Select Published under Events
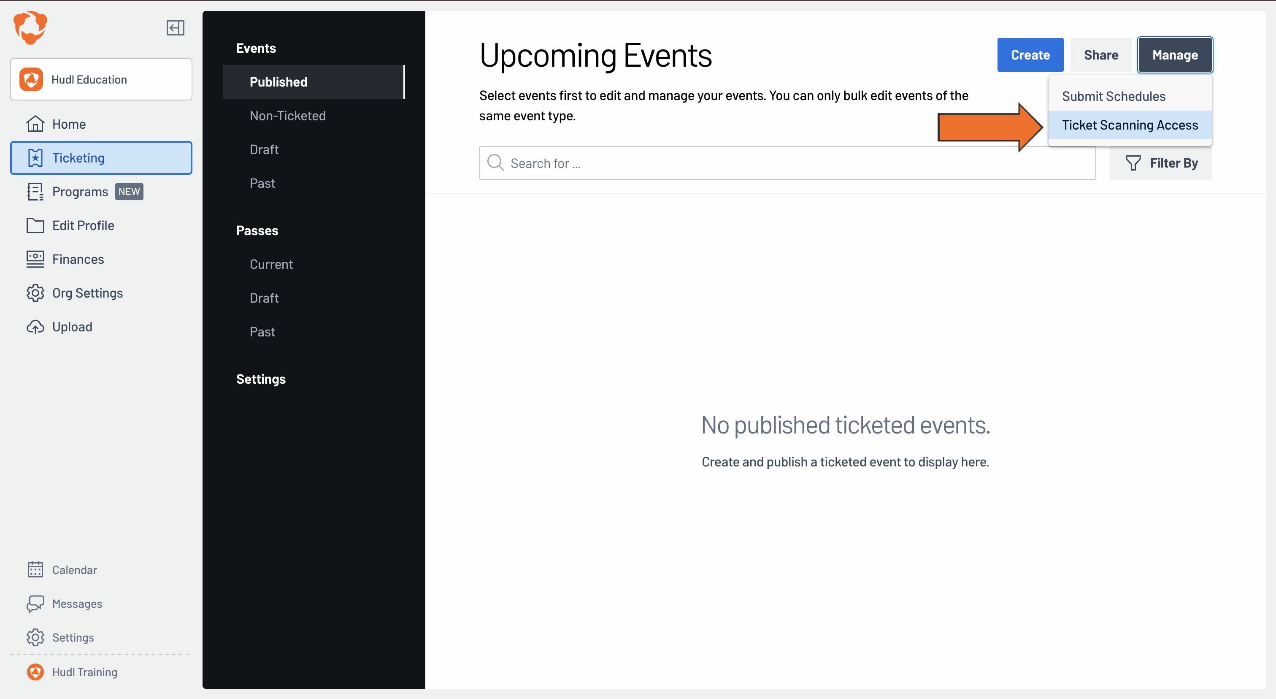 [x=314, y=82]
